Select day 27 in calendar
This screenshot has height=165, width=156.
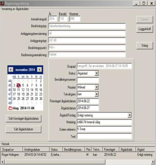[x=28, y=99]
